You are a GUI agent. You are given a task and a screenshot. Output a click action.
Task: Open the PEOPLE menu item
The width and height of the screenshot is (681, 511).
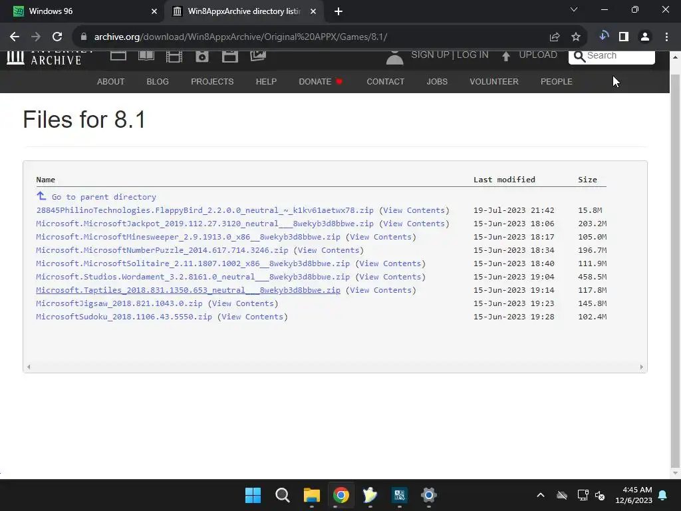tap(557, 82)
